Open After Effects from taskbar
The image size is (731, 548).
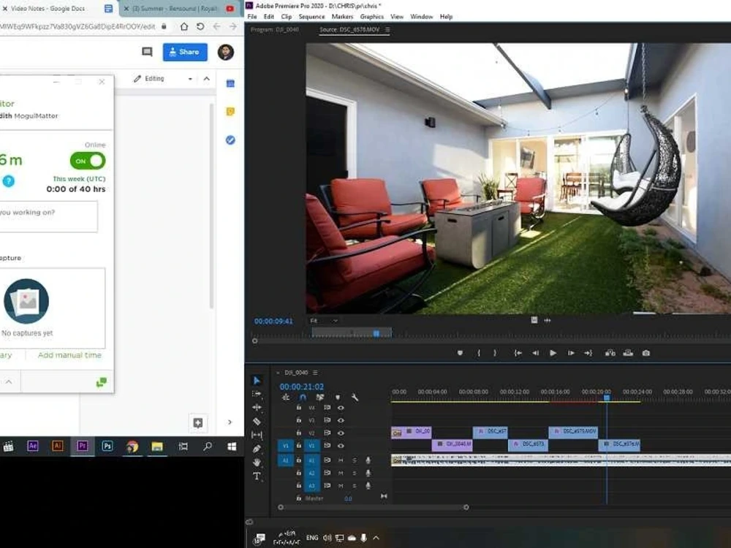pyautogui.click(x=33, y=446)
